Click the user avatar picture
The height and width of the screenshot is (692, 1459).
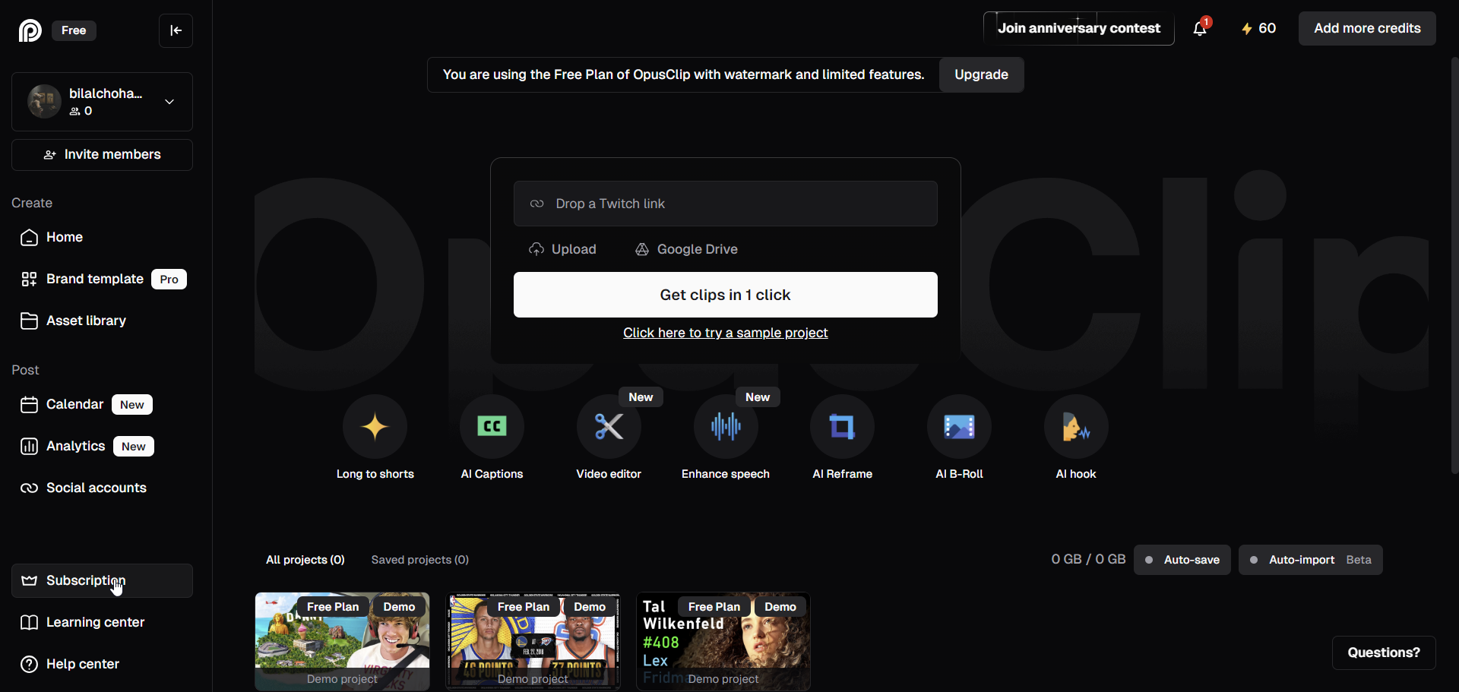pyautogui.click(x=44, y=101)
